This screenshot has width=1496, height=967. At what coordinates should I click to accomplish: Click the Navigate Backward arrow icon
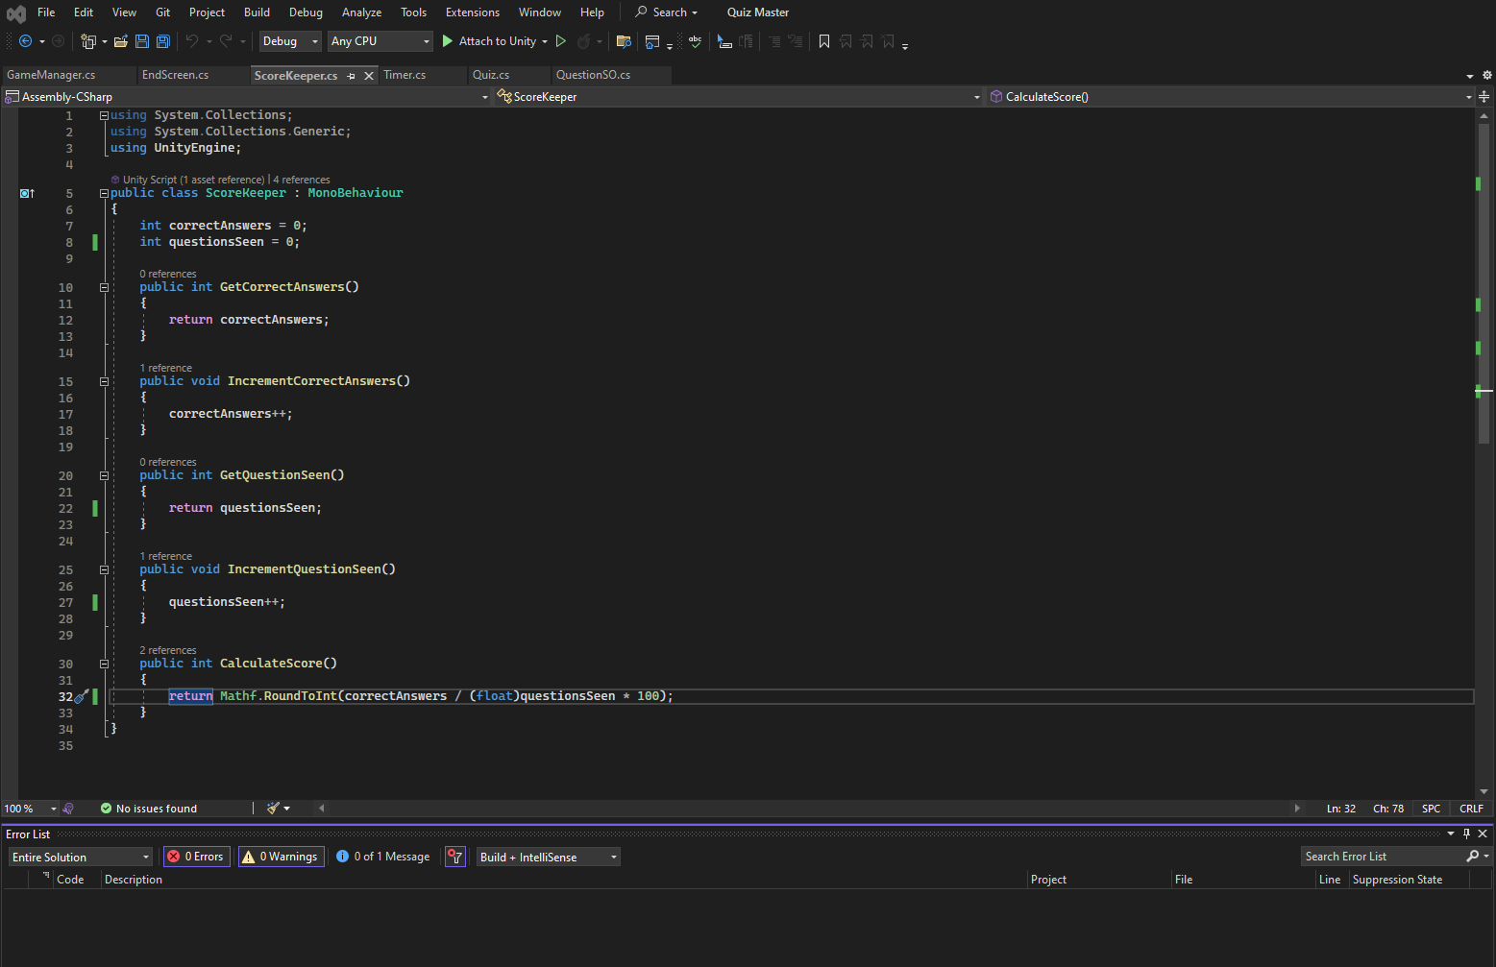(x=26, y=41)
